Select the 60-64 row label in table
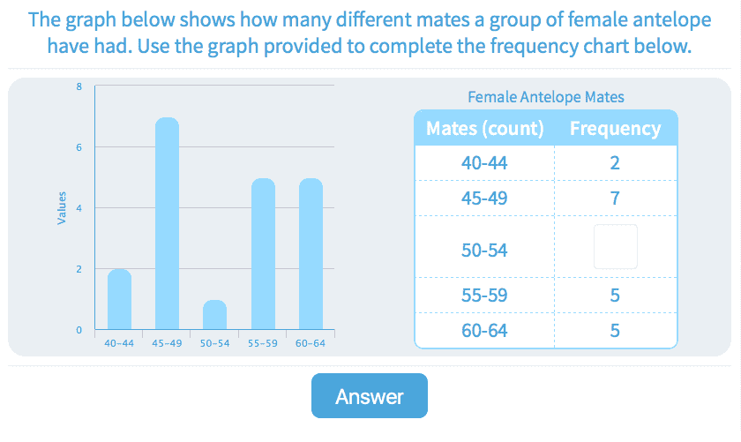Viewport: 741px width, 442px height. [484, 331]
